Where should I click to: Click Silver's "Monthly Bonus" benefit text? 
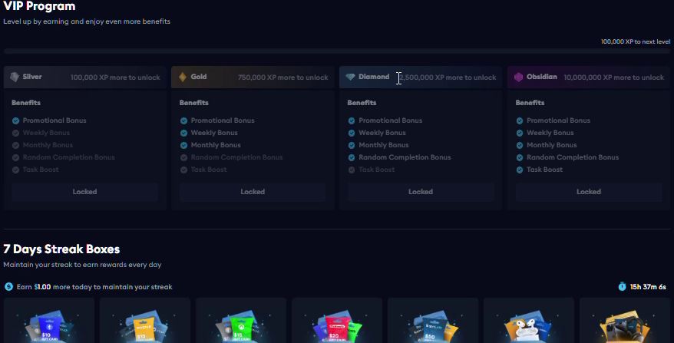click(48, 145)
